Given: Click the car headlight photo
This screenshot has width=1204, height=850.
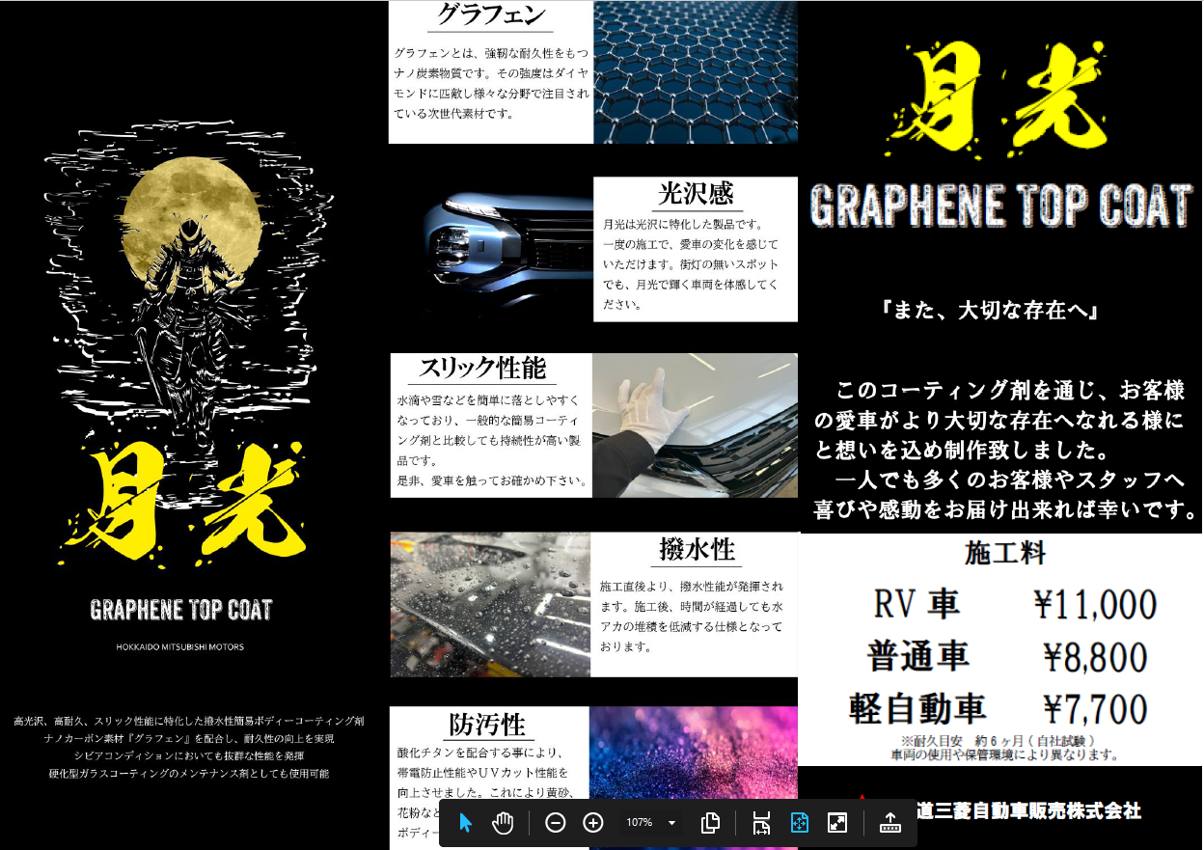Looking at the screenshot, I should click(x=507, y=249).
